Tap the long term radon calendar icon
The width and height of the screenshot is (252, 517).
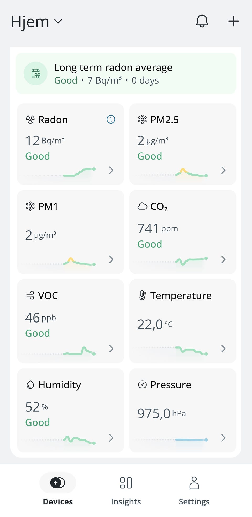[x=36, y=74]
